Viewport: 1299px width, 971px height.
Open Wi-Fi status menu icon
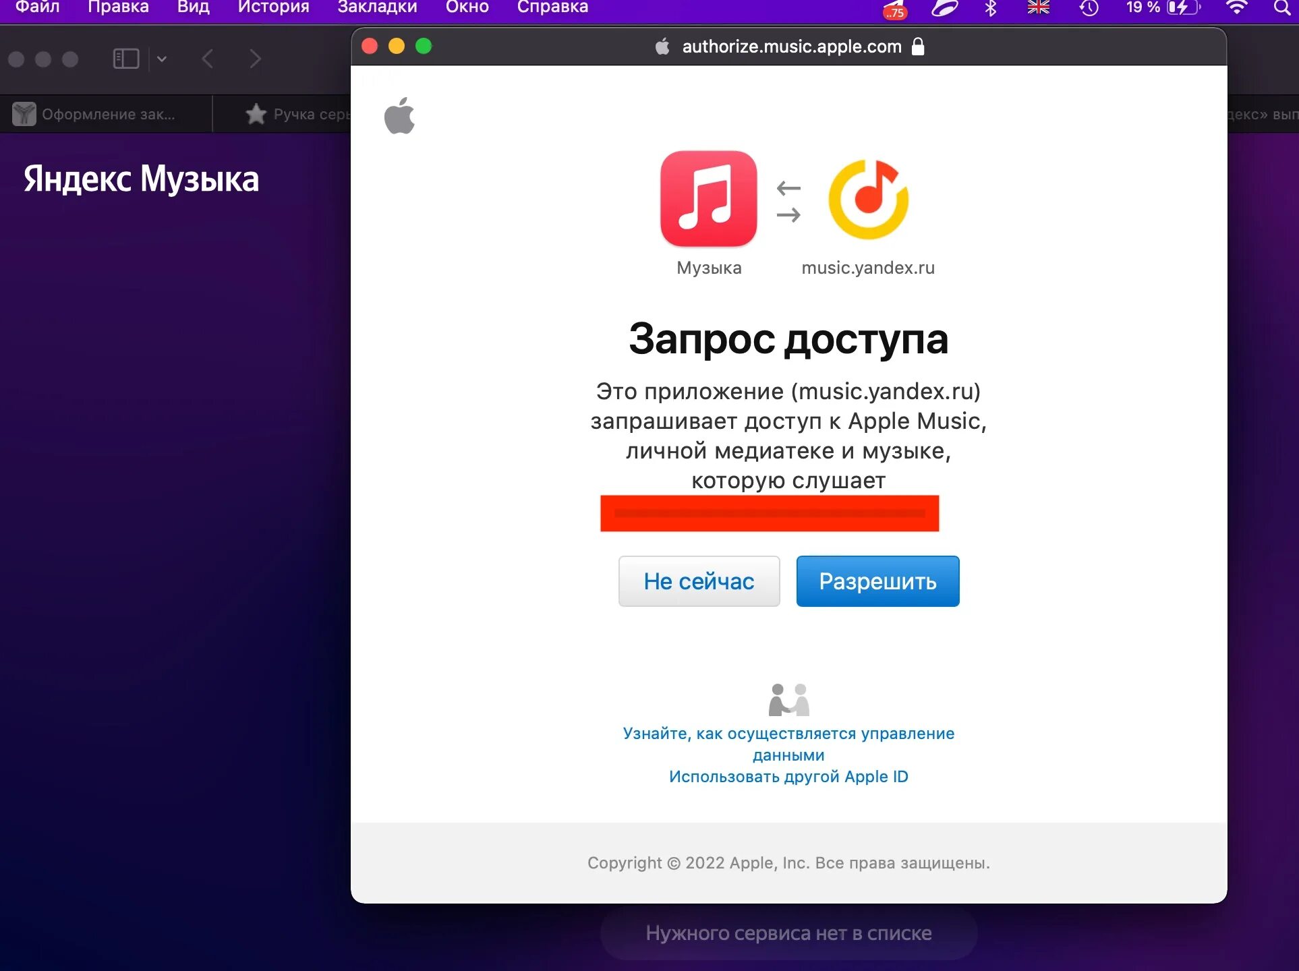(1236, 8)
